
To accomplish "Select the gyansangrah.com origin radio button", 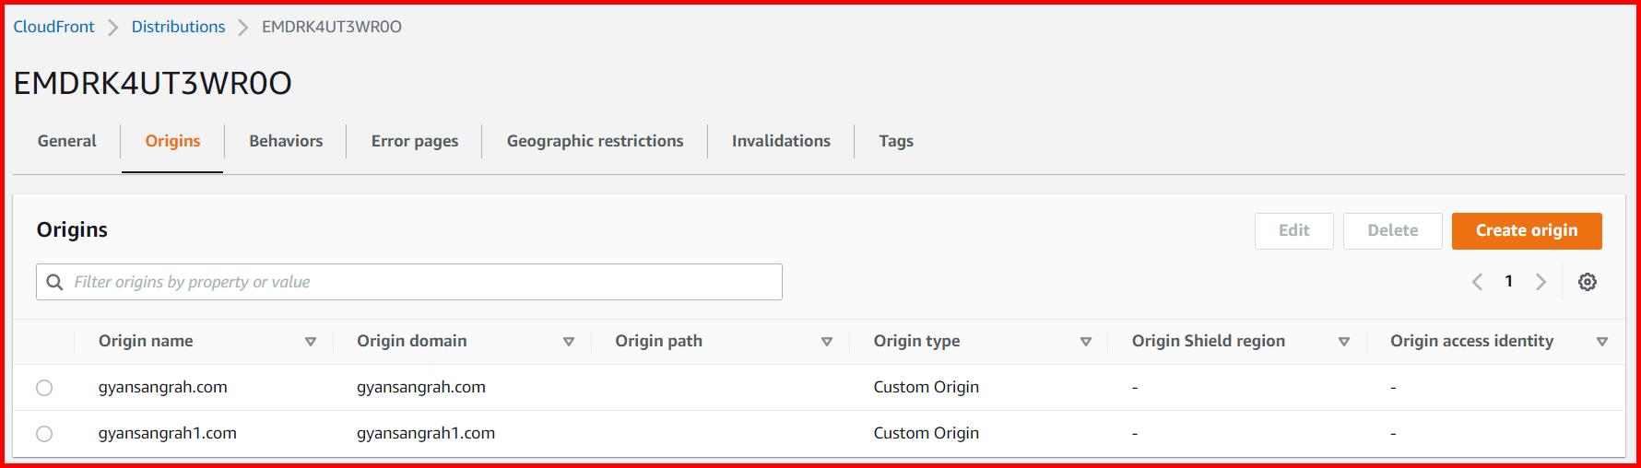I will tap(44, 388).
